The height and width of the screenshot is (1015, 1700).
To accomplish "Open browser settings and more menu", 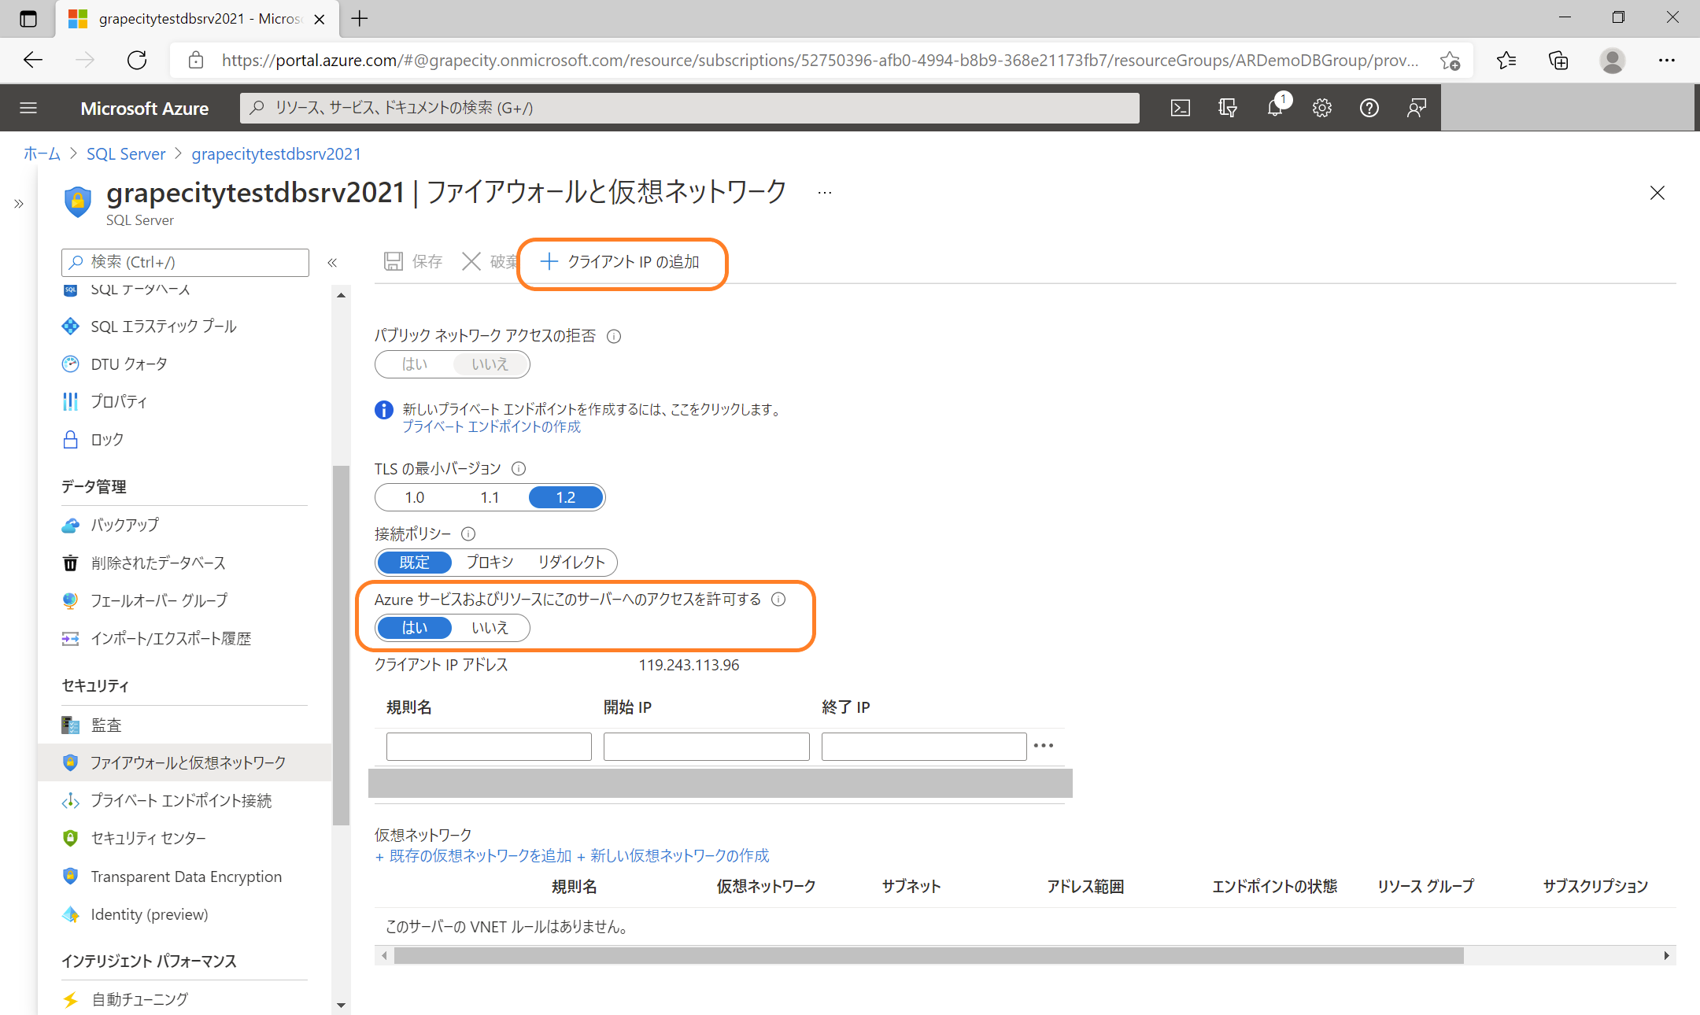I will pyautogui.click(x=1667, y=61).
